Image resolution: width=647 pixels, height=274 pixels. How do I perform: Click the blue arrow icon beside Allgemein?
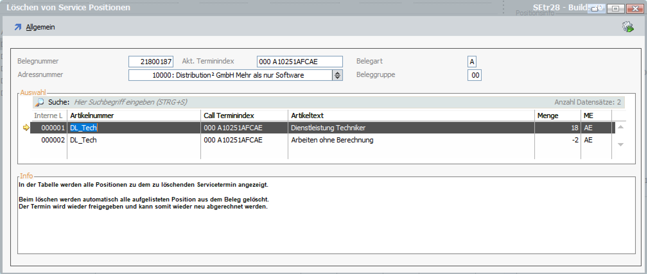18,27
